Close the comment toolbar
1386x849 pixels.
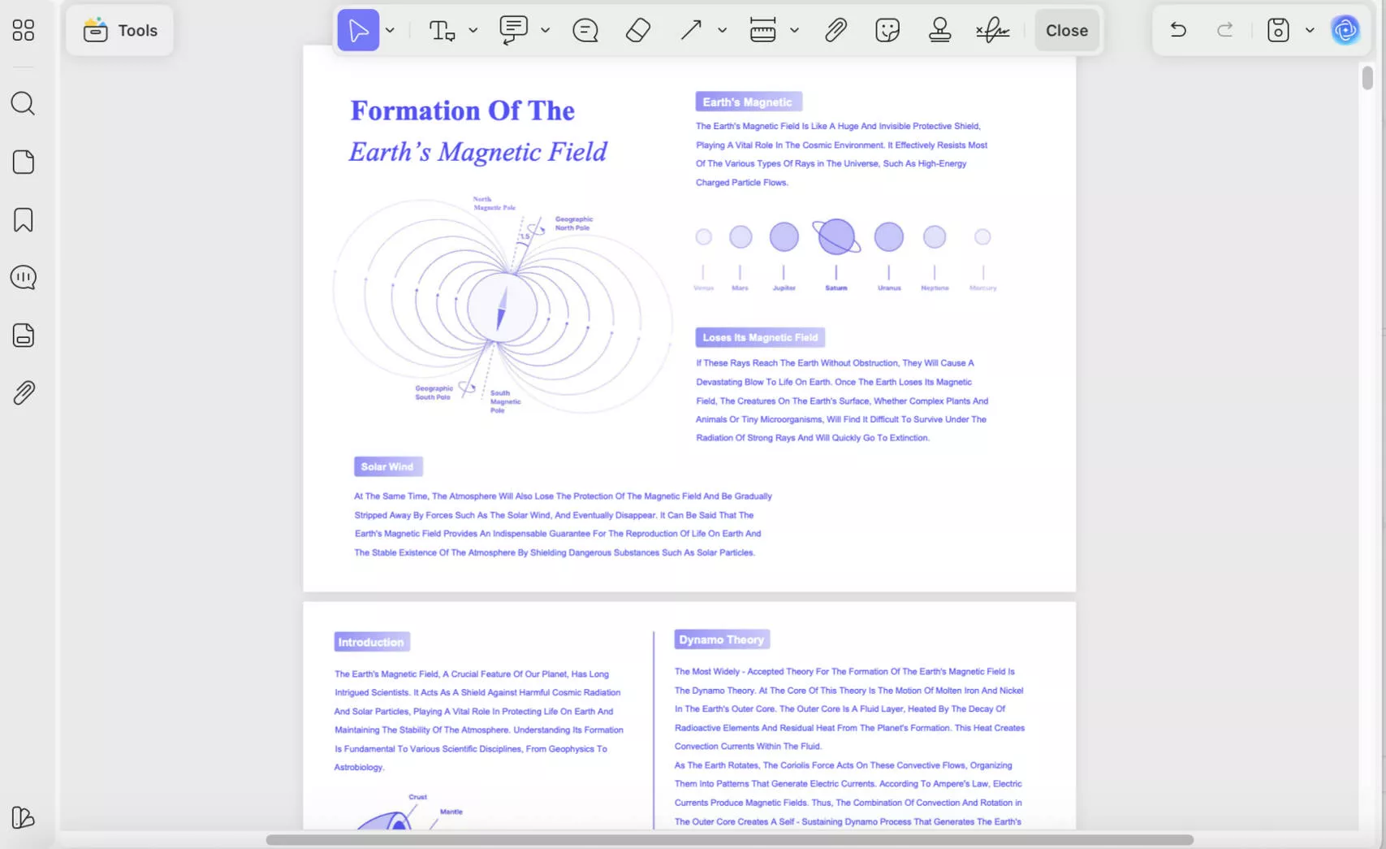1067,30
